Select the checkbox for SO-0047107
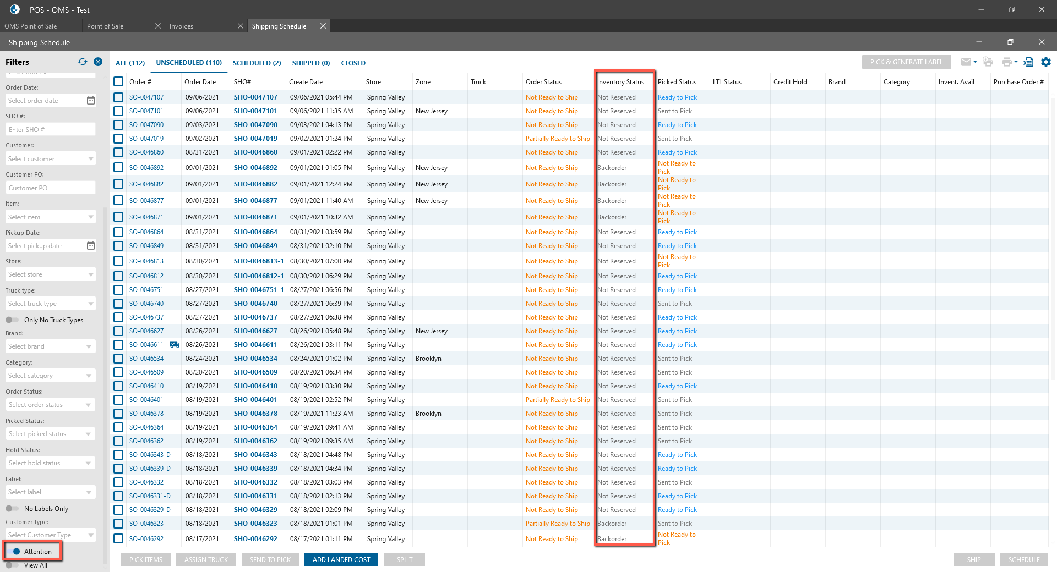The width and height of the screenshot is (1057, 572). coord(118,97)
